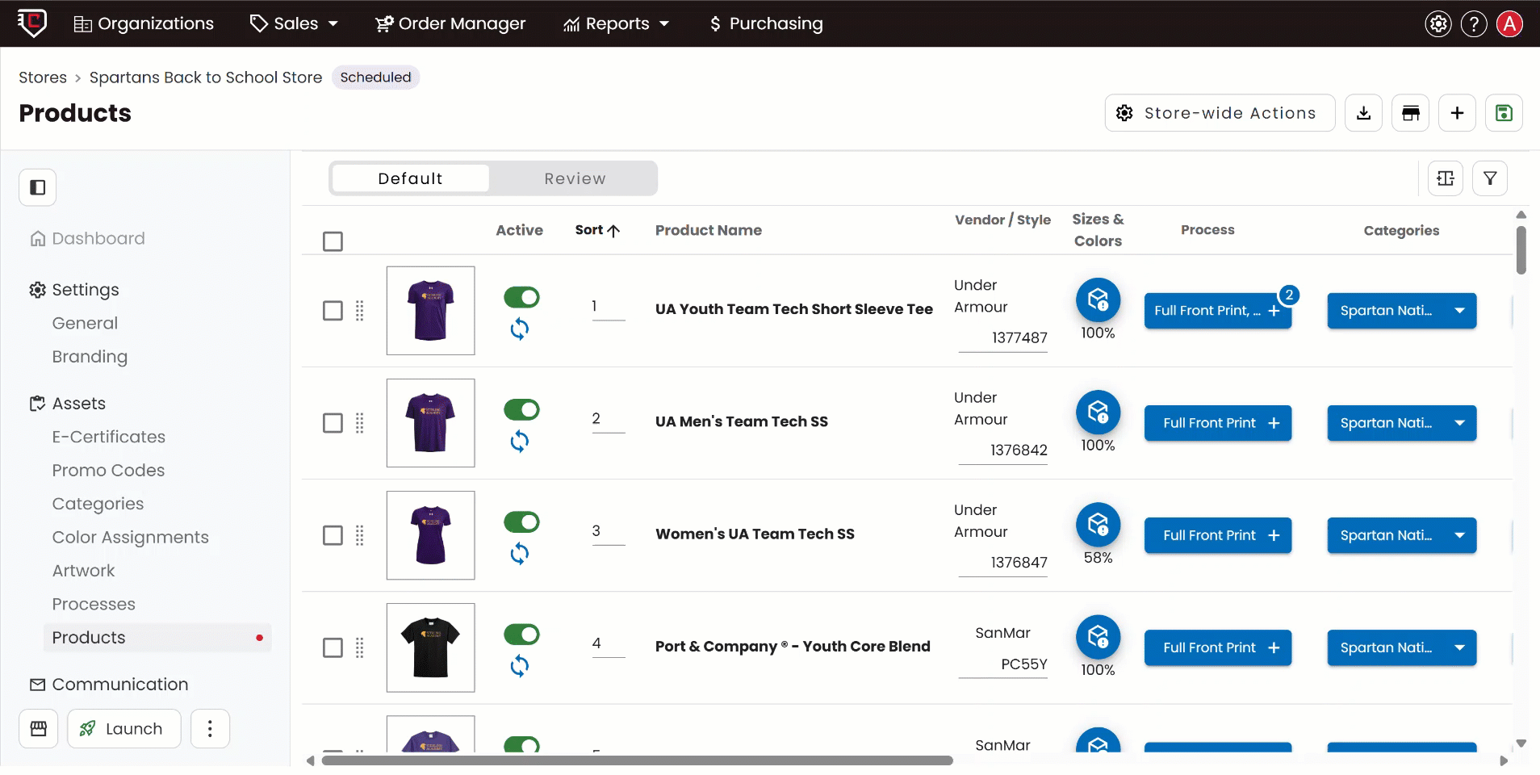1540x775 pixels.
Task: Open Order Manager from the top menu
Action: coord(450,23)
